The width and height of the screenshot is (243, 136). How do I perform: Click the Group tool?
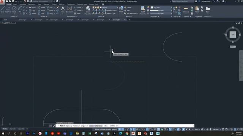(x=175, y=9)
